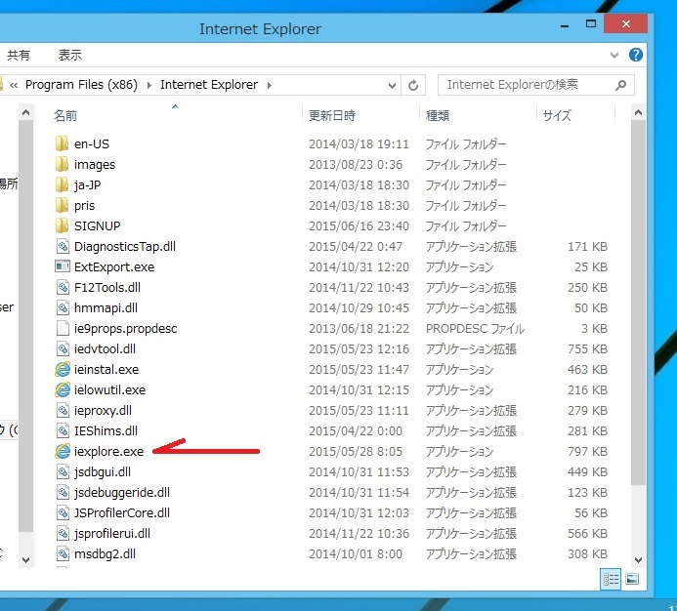Screen dimensions: 677x611
Task: Click the jsdebuggeride.dll file icon
Action: coord(63,492)
